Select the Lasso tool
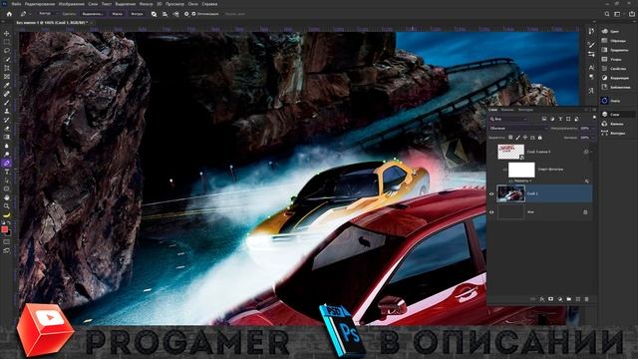This screenshot has height=359, width=638. click(x=7, y=51)
